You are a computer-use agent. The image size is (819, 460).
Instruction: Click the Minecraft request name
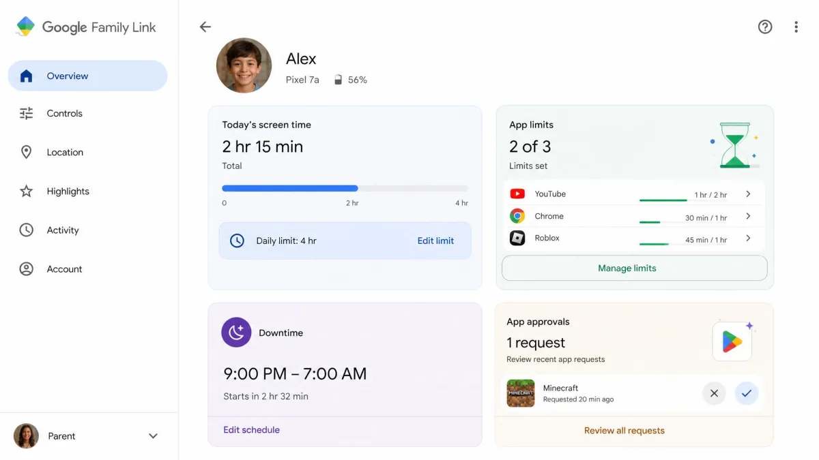pyautogui.click(x=560, y=388)
